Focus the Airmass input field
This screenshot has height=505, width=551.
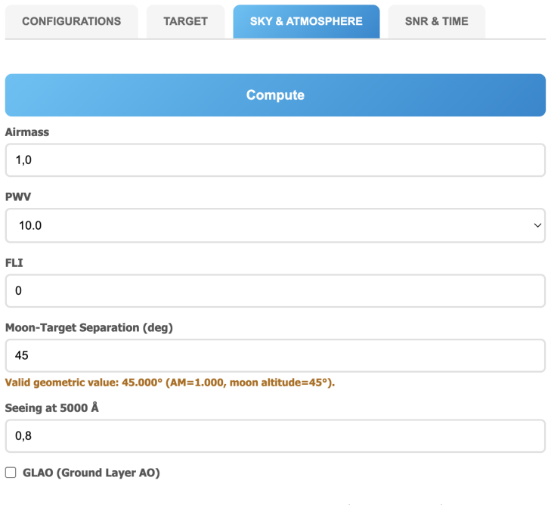click(275, 160)
